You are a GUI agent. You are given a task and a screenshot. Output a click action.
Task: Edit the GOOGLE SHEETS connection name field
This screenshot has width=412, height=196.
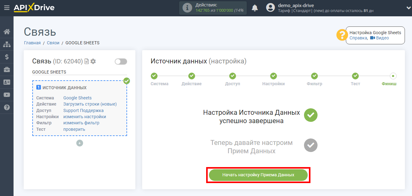[80, 72]
